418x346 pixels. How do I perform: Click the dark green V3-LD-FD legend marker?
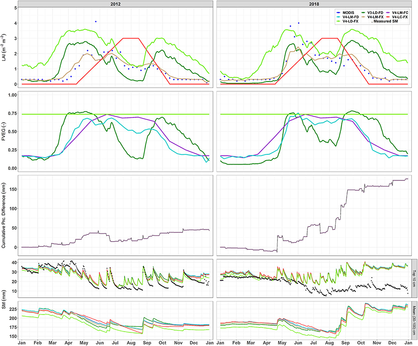pyautogui.click(x=364, y=13)
